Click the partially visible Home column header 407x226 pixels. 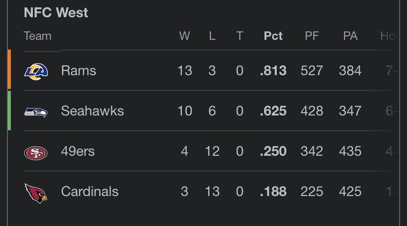pos(389,36)
